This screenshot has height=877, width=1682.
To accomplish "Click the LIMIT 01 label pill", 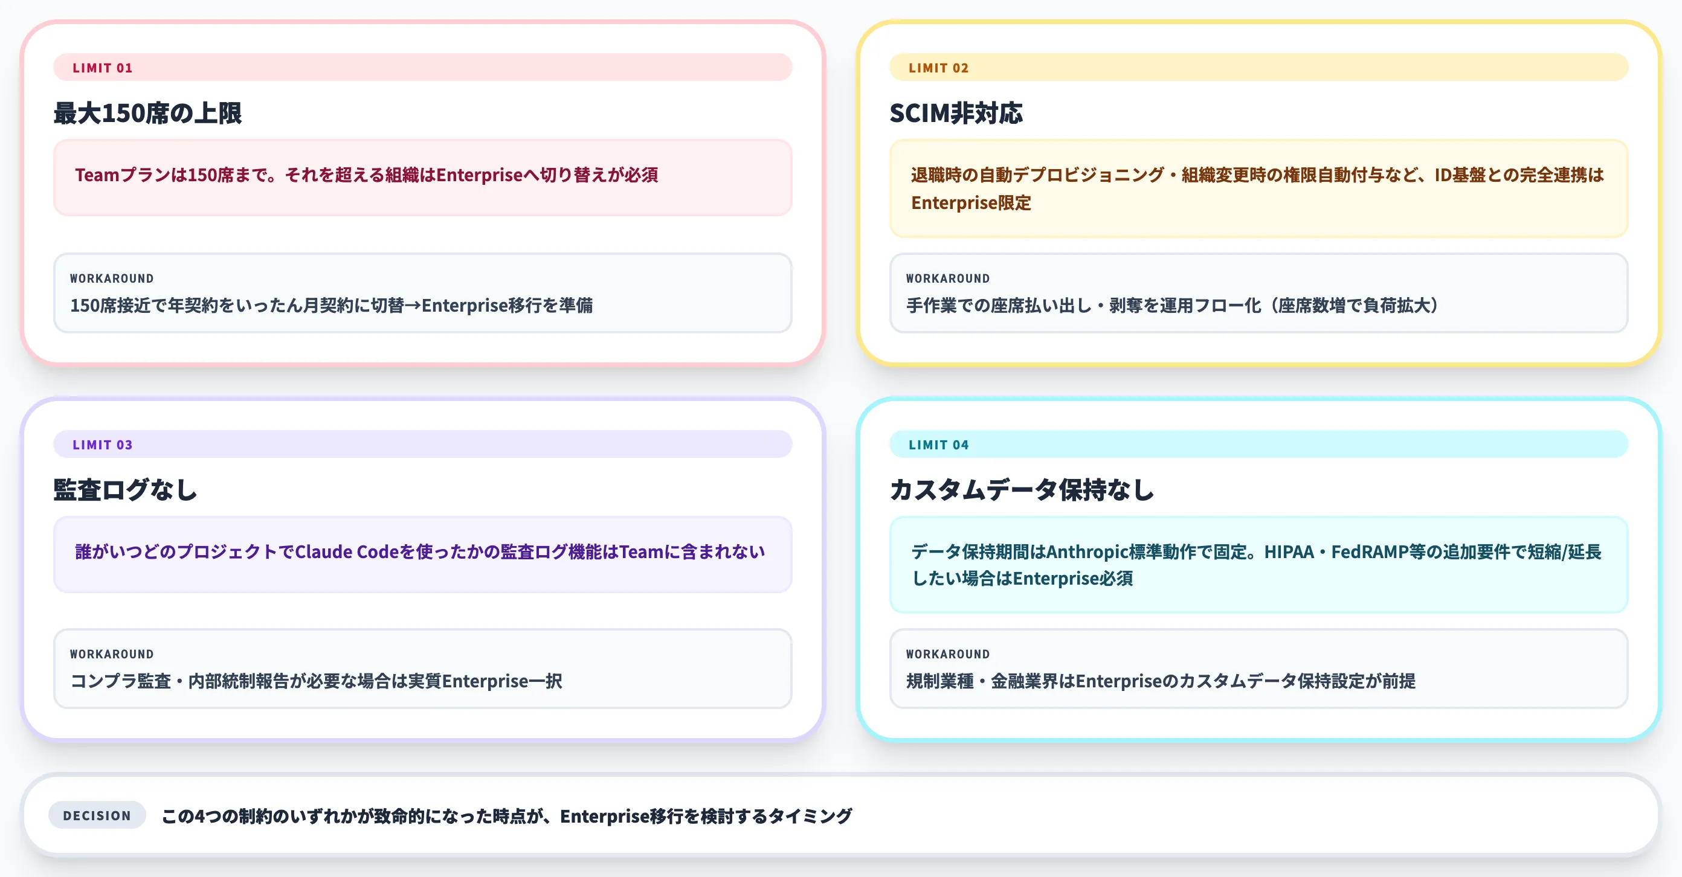I will point(422,67).
